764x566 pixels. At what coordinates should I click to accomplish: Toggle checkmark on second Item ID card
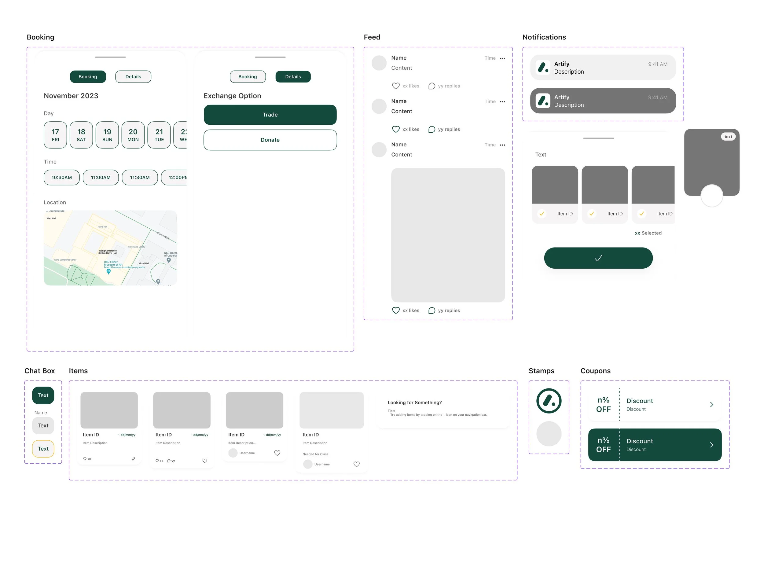(x=591, y=214)
